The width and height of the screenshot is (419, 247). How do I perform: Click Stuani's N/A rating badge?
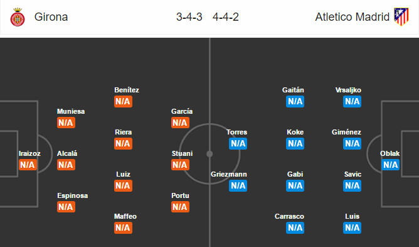pyautogui.click(x=181, y=165)
